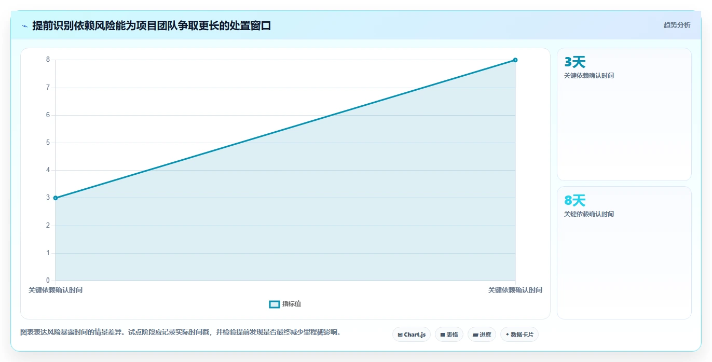Click the label under the 8天 value

(x=589, y=214)
